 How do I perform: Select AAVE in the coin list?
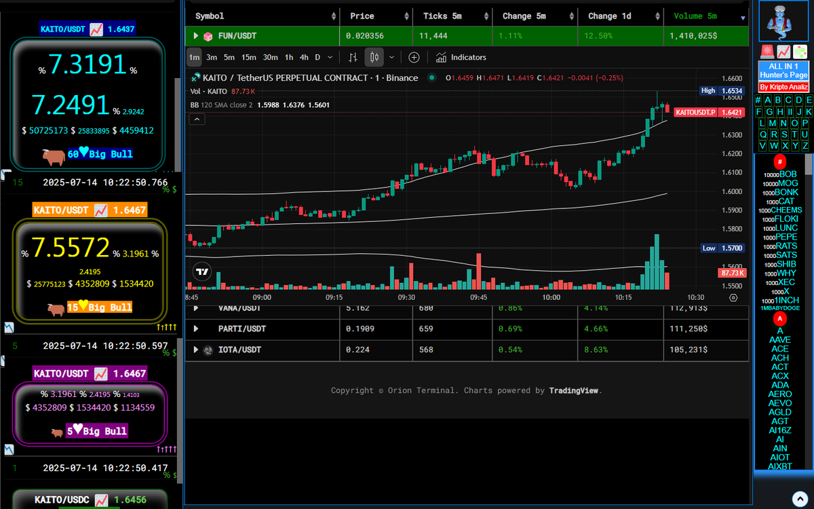pyautogui.click(x=780, y=340)
